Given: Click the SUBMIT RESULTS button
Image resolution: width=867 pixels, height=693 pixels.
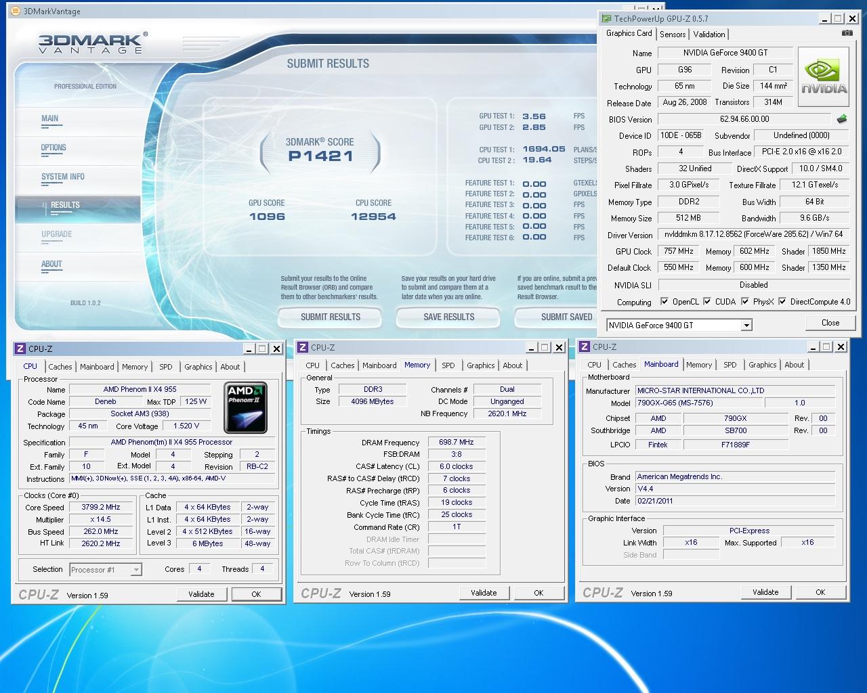Looking at the screenshot, I should coord(331,317).
